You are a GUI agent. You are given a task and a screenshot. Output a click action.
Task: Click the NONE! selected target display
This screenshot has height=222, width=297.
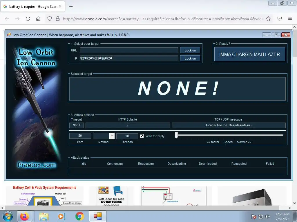178,89
